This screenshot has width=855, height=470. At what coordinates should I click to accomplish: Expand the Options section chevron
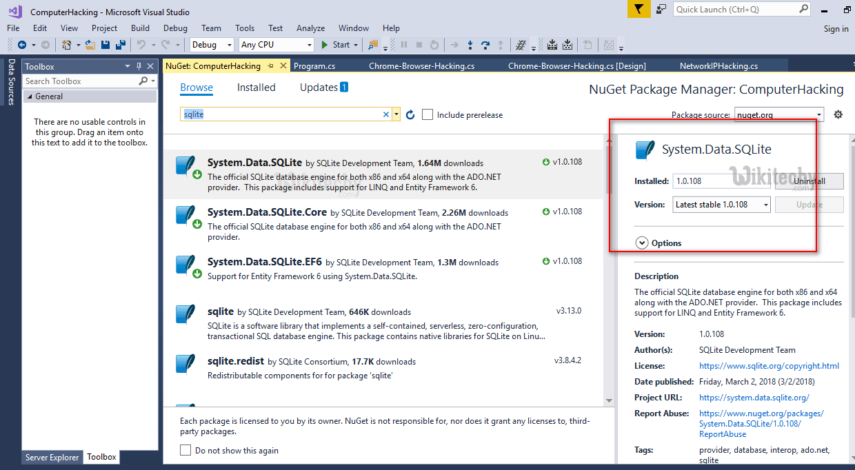(642, 243)
